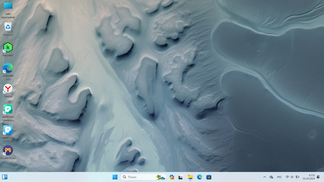This screenshot has width=324, height=182.
Task: Open quick settings via the Wi-Fi icon
Action: pos(287,177)
